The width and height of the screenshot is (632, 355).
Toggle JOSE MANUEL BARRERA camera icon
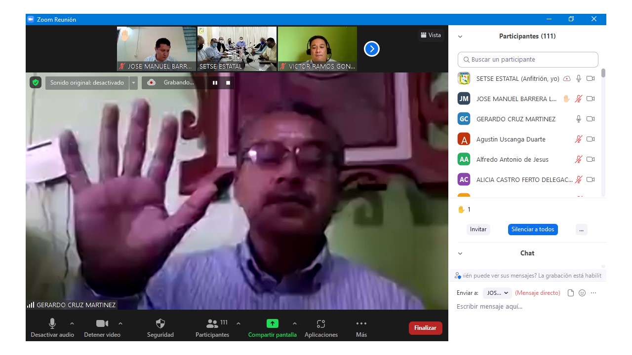591,99
